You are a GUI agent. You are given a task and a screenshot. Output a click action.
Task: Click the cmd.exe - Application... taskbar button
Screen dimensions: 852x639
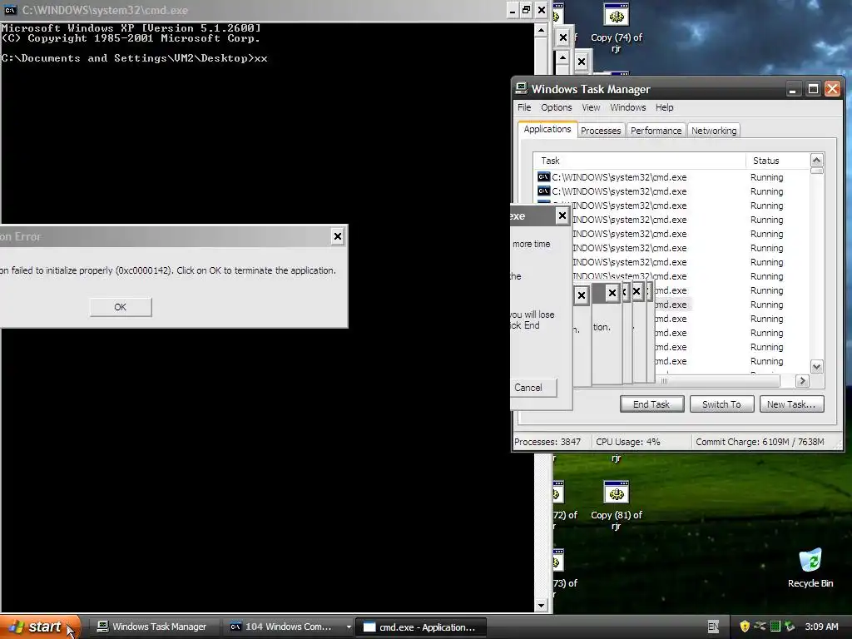[x=420, y=627]
